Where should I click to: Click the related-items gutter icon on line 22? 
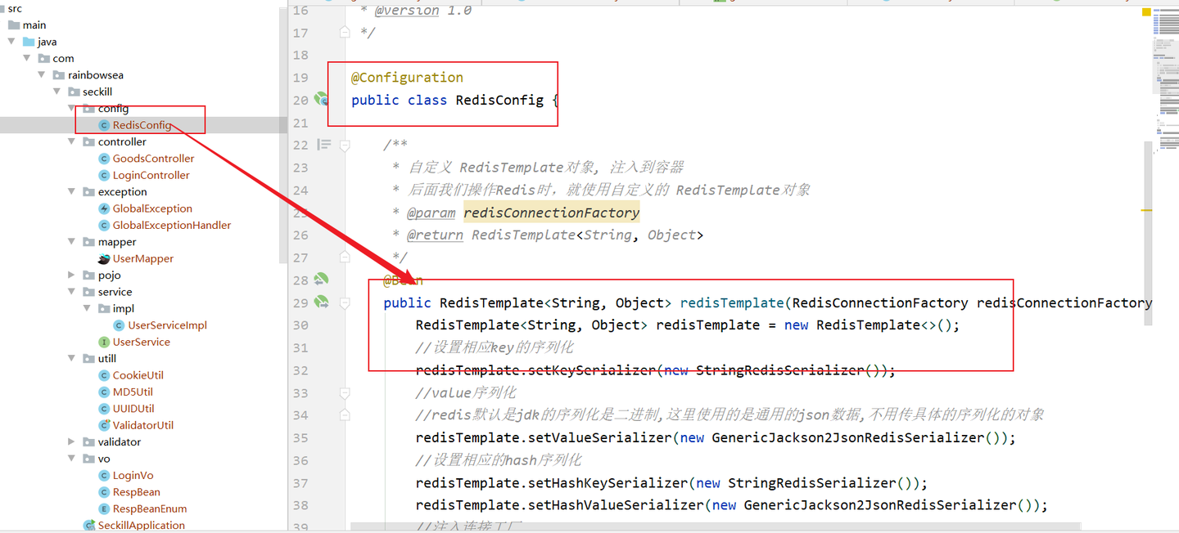(x=323, y=144)
